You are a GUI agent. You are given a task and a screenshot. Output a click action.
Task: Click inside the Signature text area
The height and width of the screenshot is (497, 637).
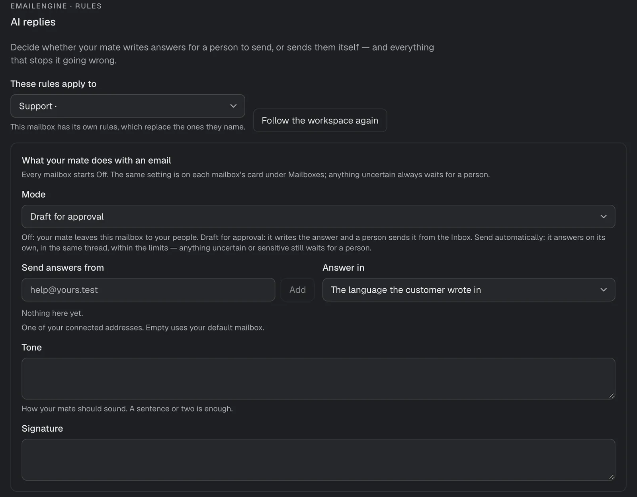pos(318,460)
